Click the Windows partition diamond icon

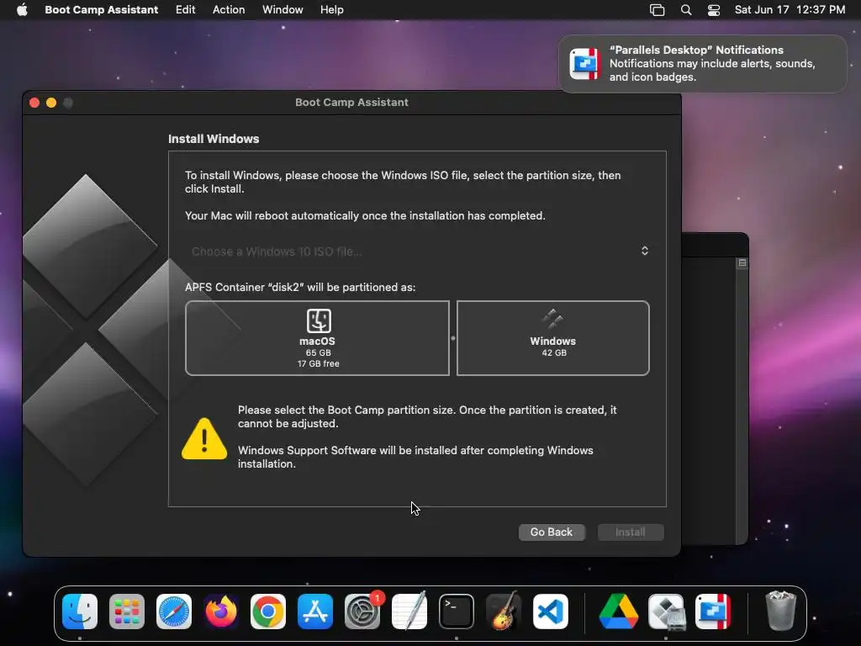click(x=552, y=319)
